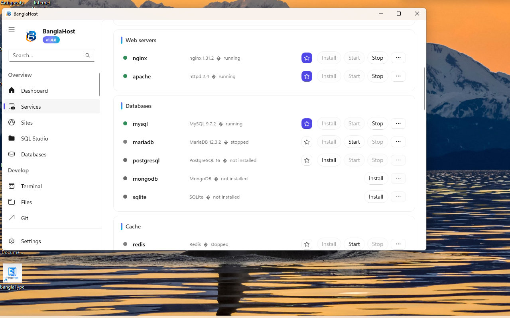Stop the nginx service

click(377, 58)
